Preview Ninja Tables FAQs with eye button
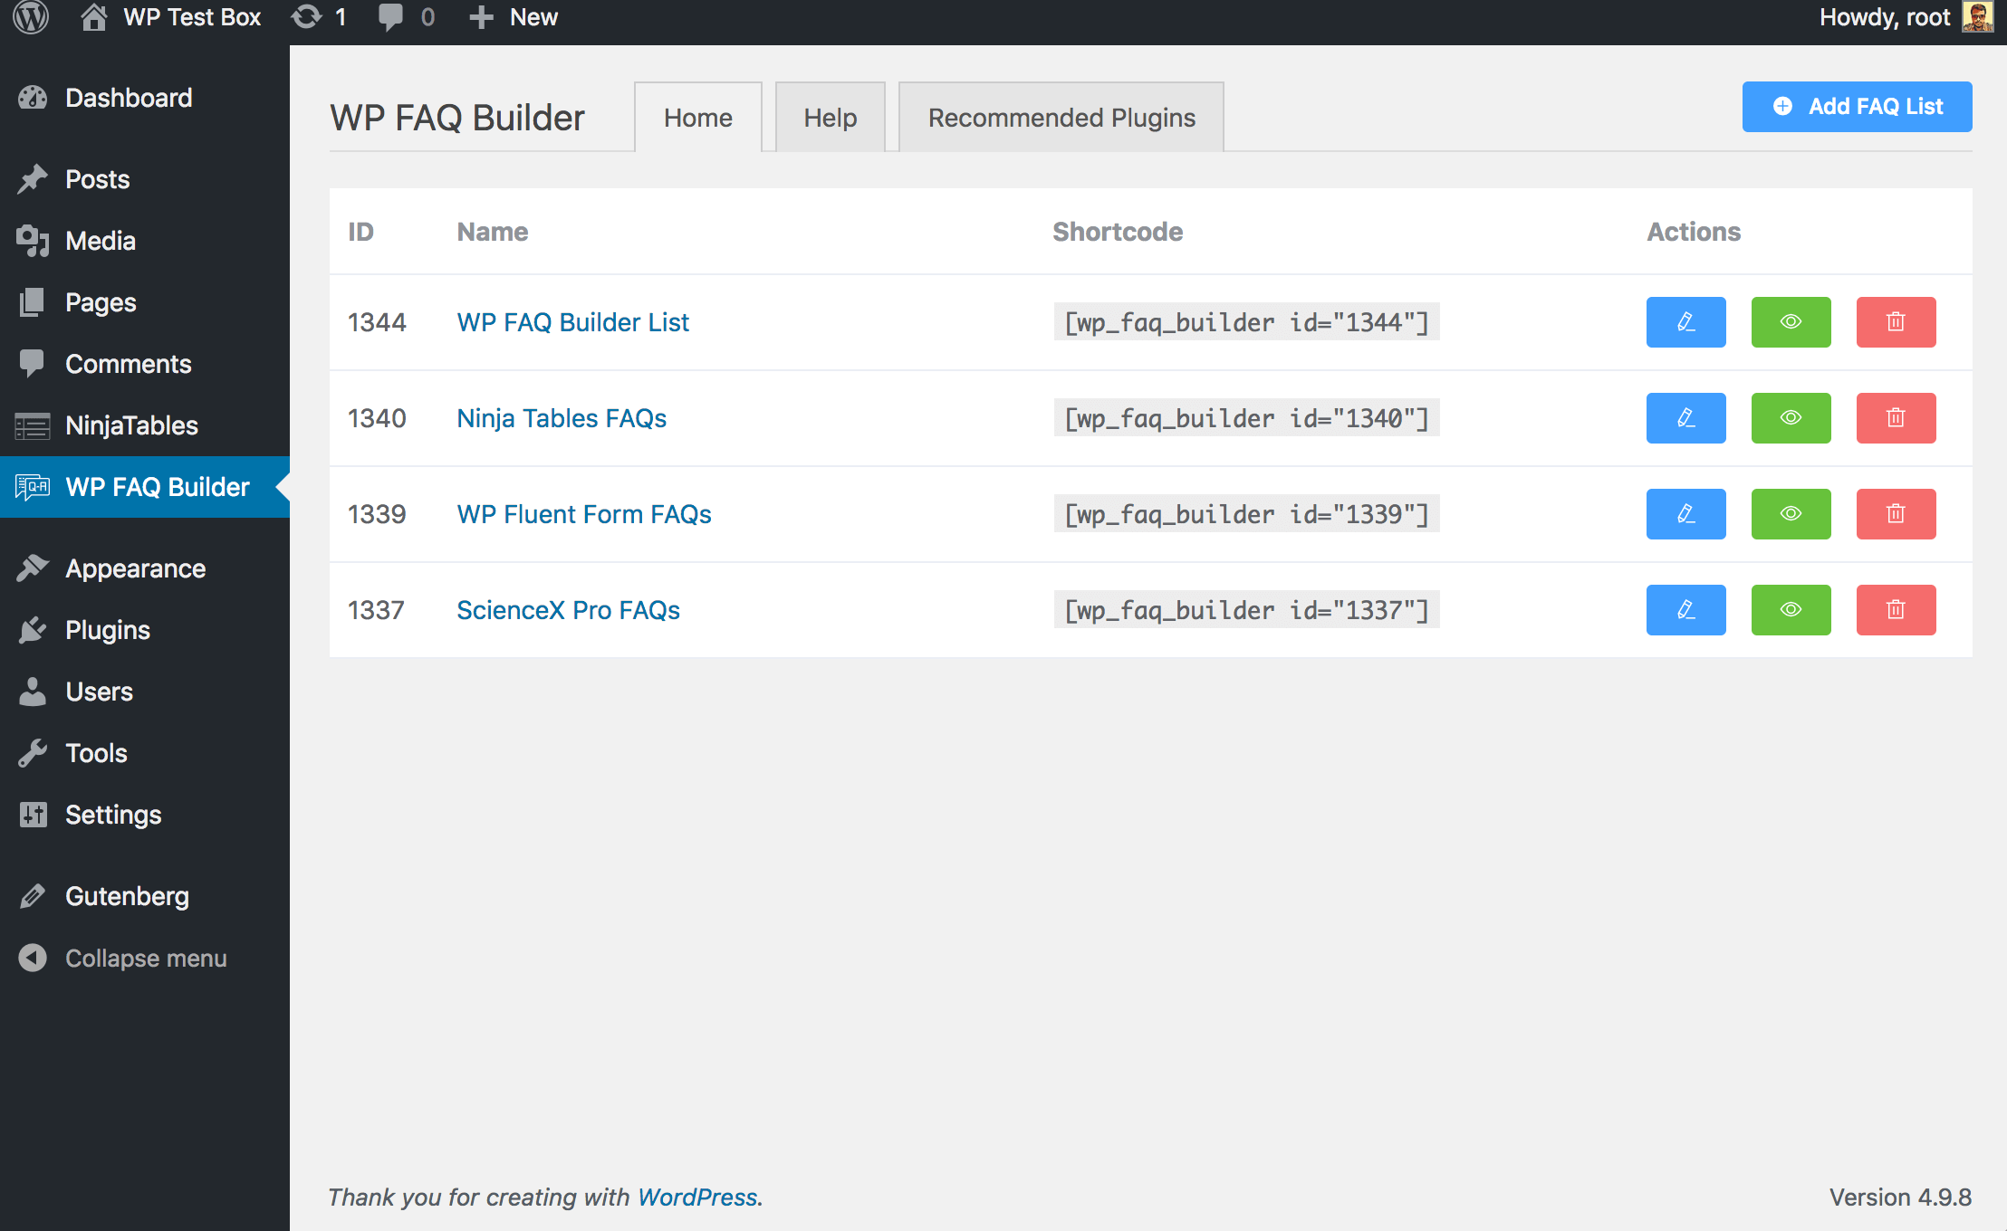 (x=1791, y=418)
